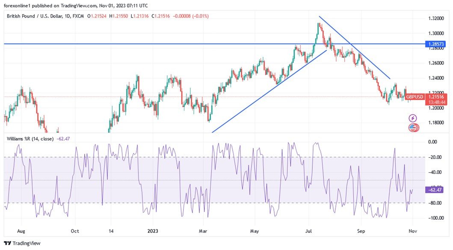The height and width of the screenshot is (250, 453).
Task: Select the US flag economic events icon
Action: [412, 127]
